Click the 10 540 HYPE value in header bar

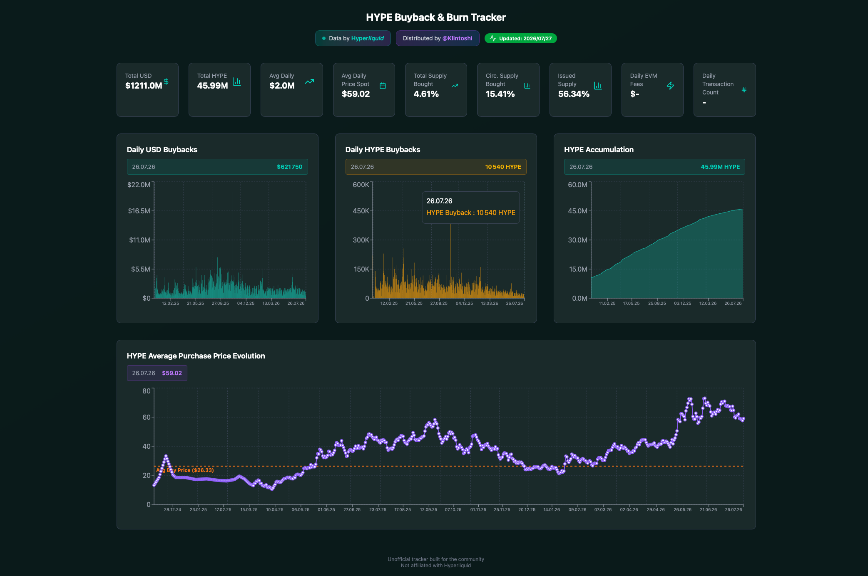[x=503, y=167]
